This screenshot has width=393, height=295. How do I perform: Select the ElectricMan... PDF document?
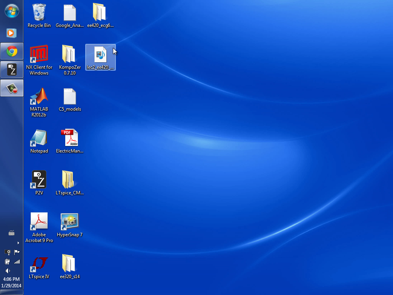70,141
